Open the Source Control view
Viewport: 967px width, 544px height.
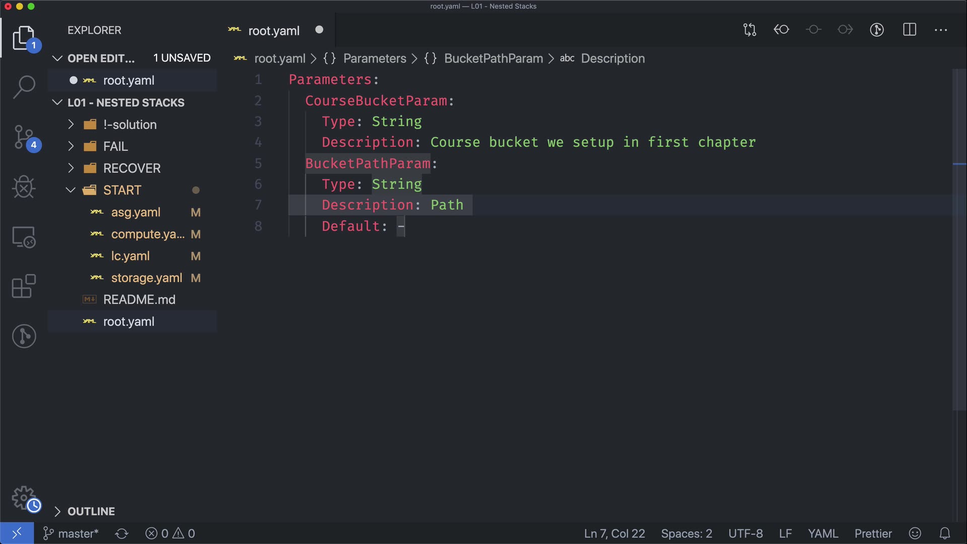click(x=24, y=137)
